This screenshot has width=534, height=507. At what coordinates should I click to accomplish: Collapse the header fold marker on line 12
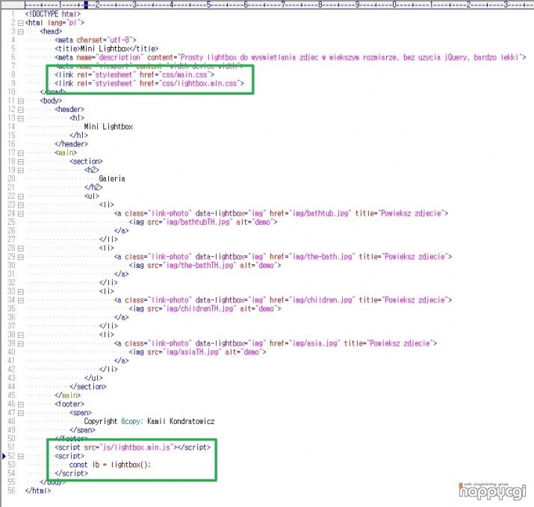point(20,110)
